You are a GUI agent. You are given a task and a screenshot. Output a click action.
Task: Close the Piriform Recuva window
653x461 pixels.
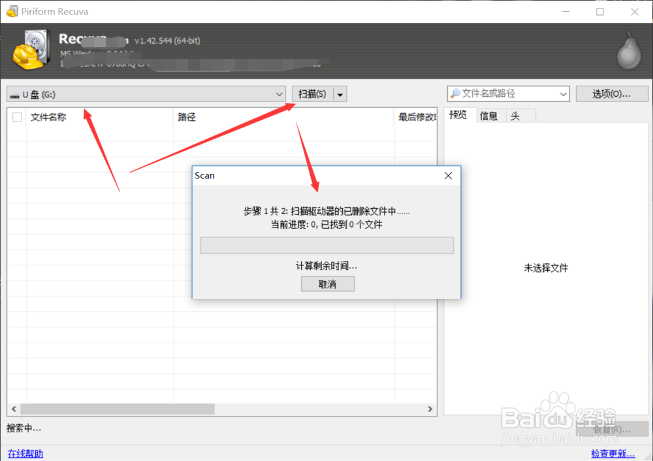click(634, 12)
